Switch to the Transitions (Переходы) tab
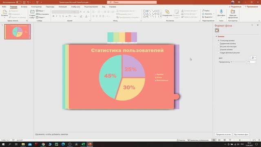This screenshot has width=261, height=147. click(x=50, y=7)
